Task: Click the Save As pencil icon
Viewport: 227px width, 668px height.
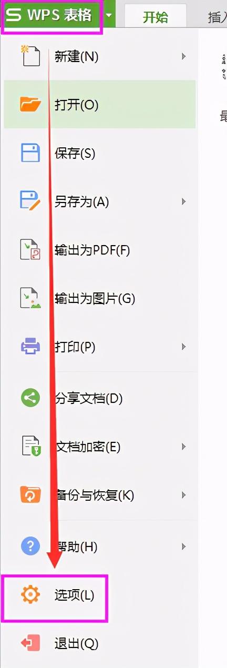Action: (x=30, y=201)
